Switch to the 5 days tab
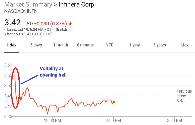The height and width of the screenshot is (125, 195). click(36, 45)
